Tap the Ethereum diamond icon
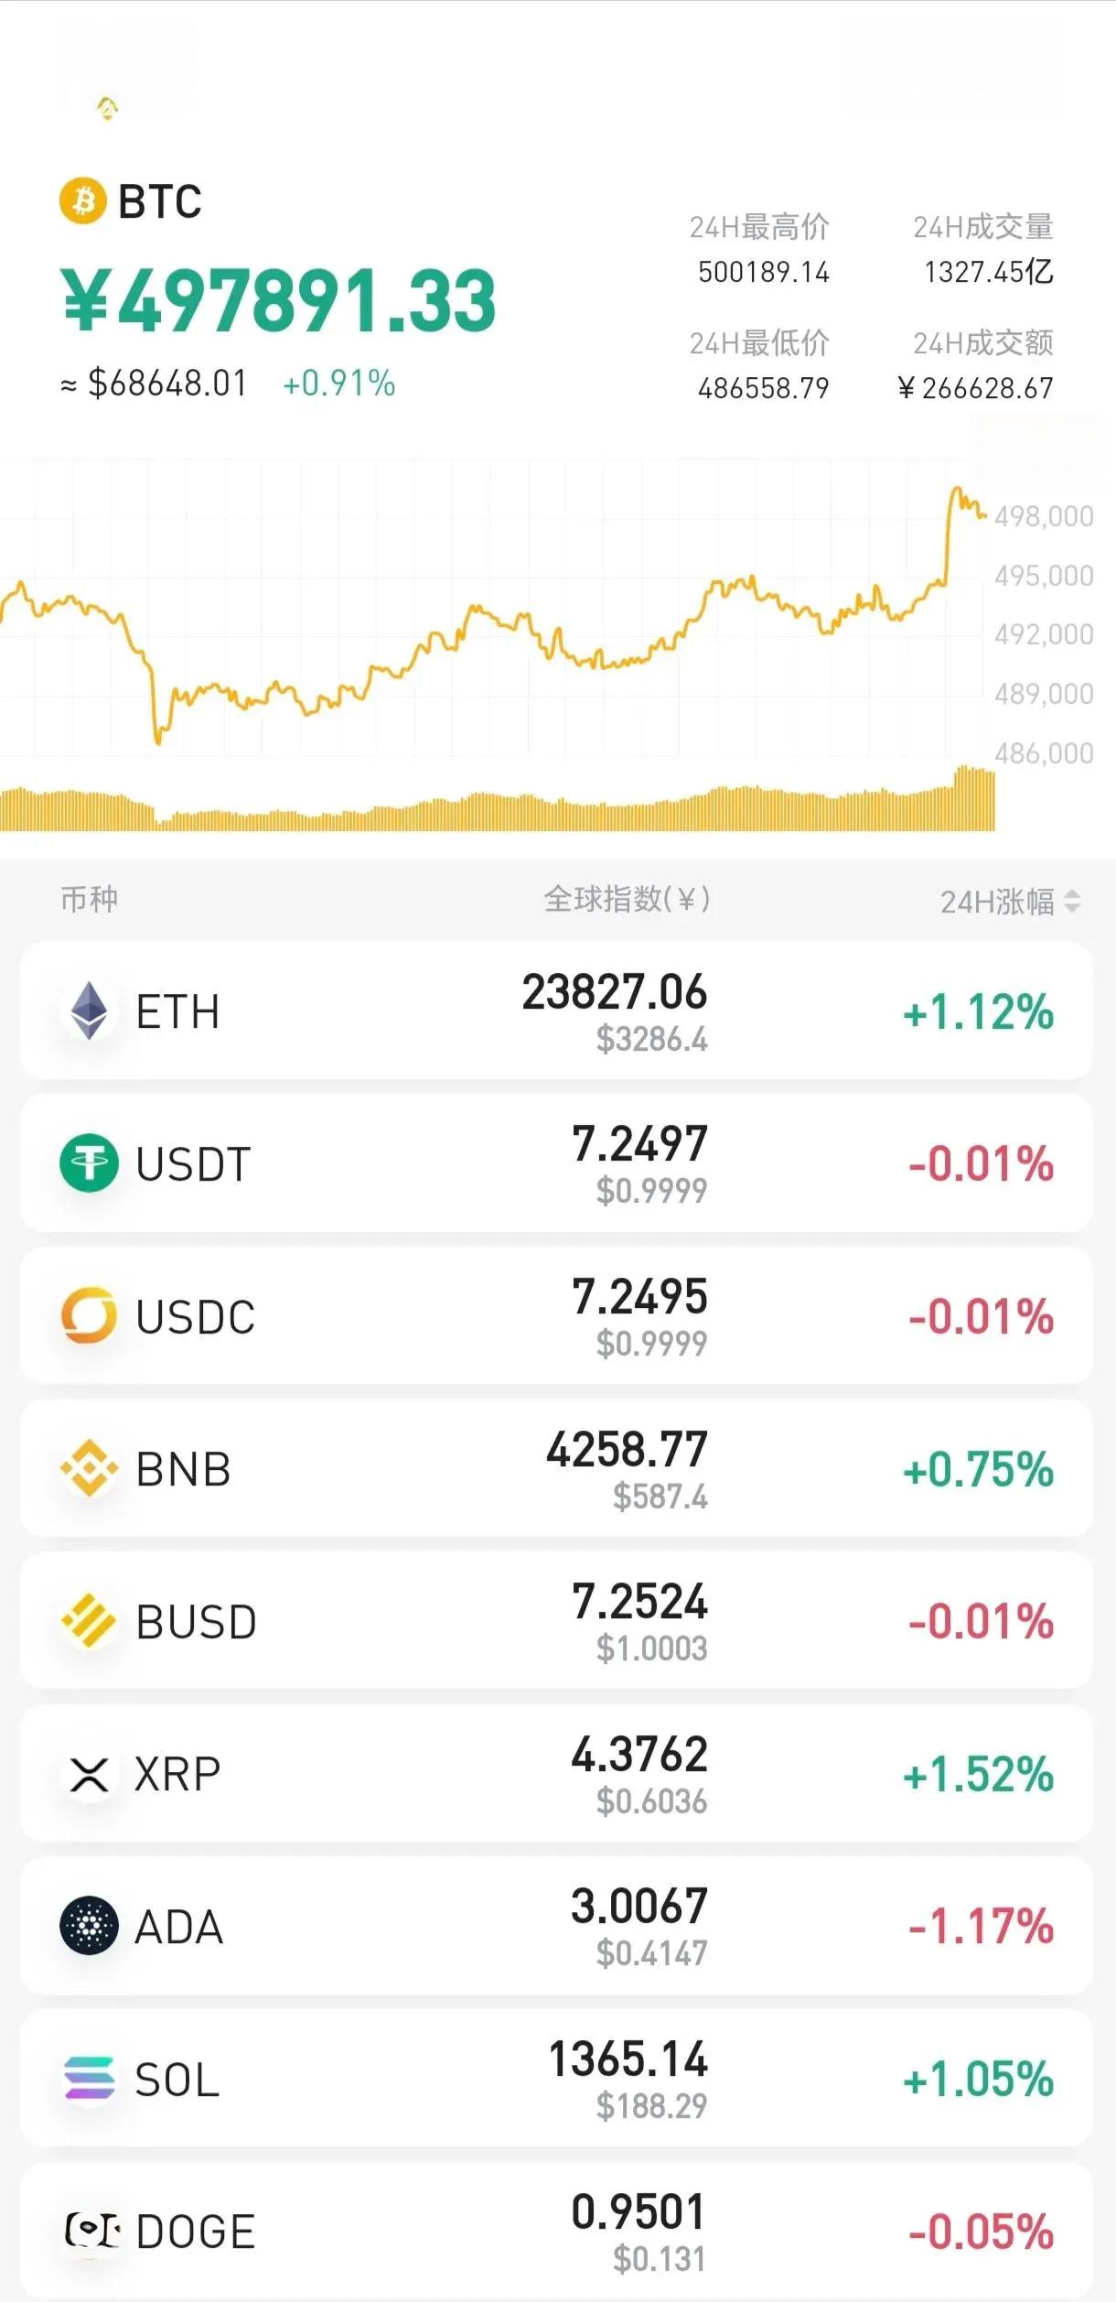Viewport: 1116px width, 2302px height. point(90,1011)
